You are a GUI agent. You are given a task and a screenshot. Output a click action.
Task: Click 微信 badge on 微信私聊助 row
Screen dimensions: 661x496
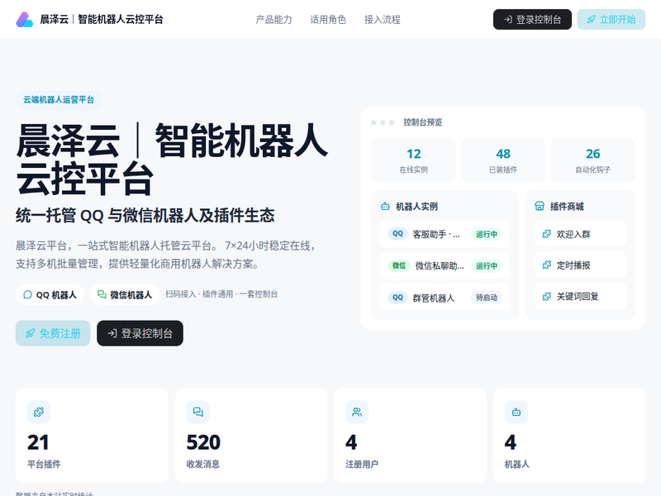(x=399, y=265)
